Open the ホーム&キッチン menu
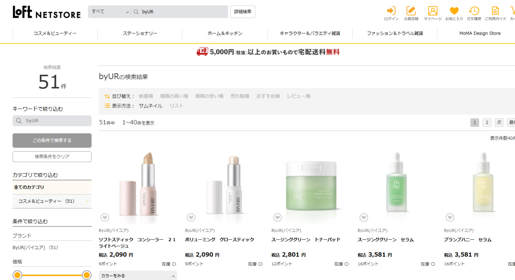The image size is (515, 280). coord(225,33)
